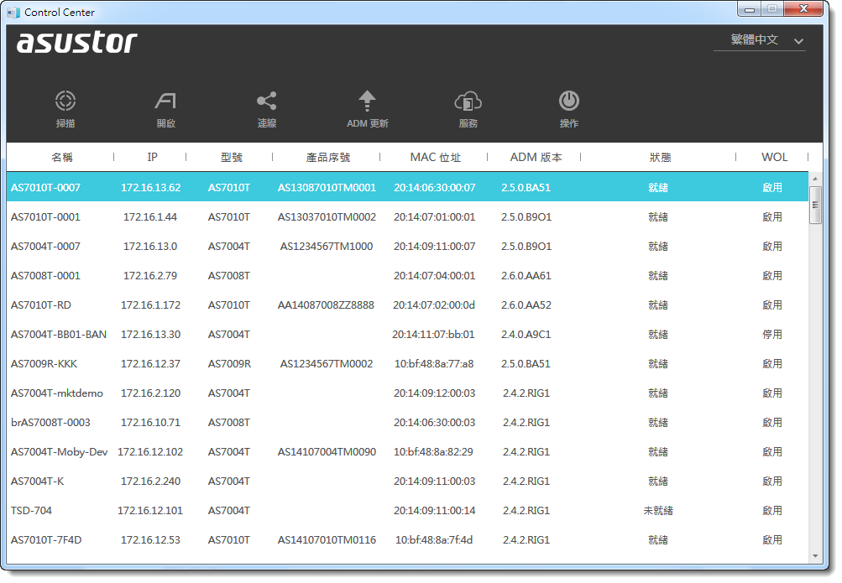The image size is (842, 583).
Task: Click serial number AS14107004TM0090
Action: click(x=327, y=451)
